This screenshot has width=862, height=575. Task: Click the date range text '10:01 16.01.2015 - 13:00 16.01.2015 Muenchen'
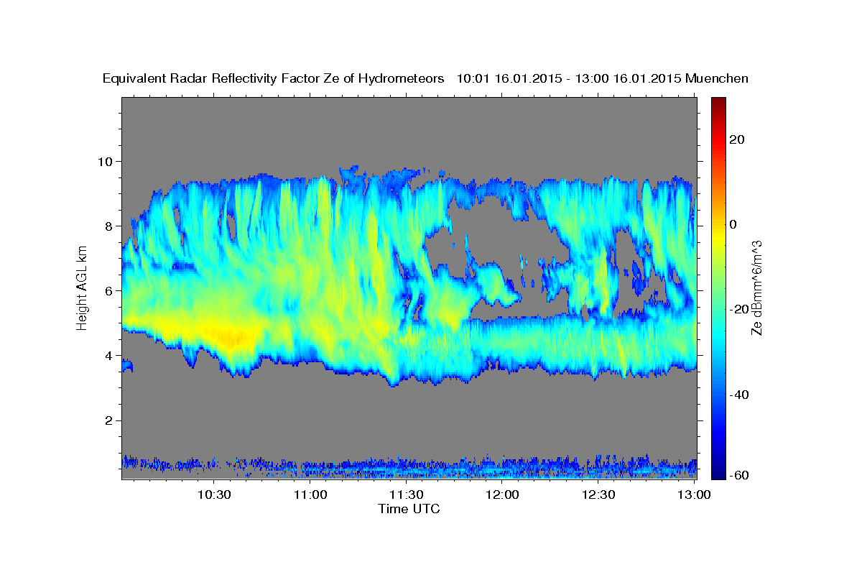pos(603,79)
